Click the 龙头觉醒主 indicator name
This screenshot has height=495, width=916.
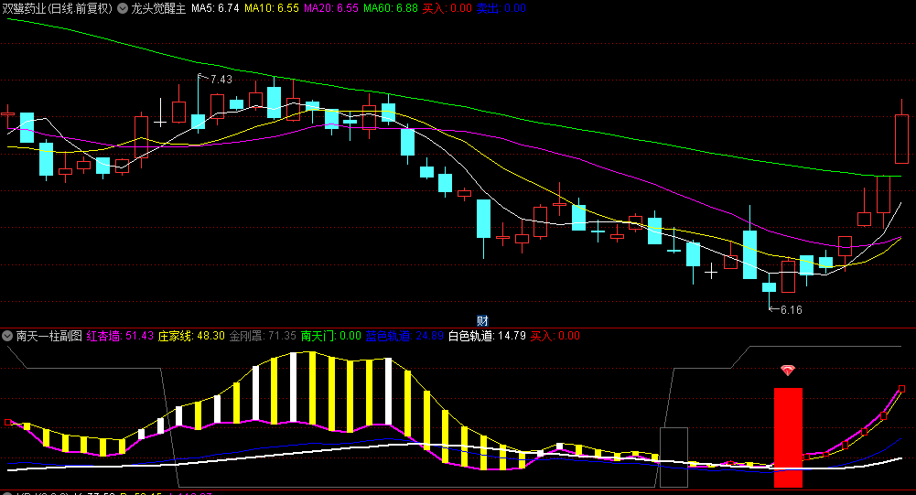(x=158, y=8)
